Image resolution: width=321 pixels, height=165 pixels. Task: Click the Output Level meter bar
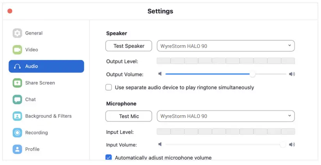click(225, 61)
